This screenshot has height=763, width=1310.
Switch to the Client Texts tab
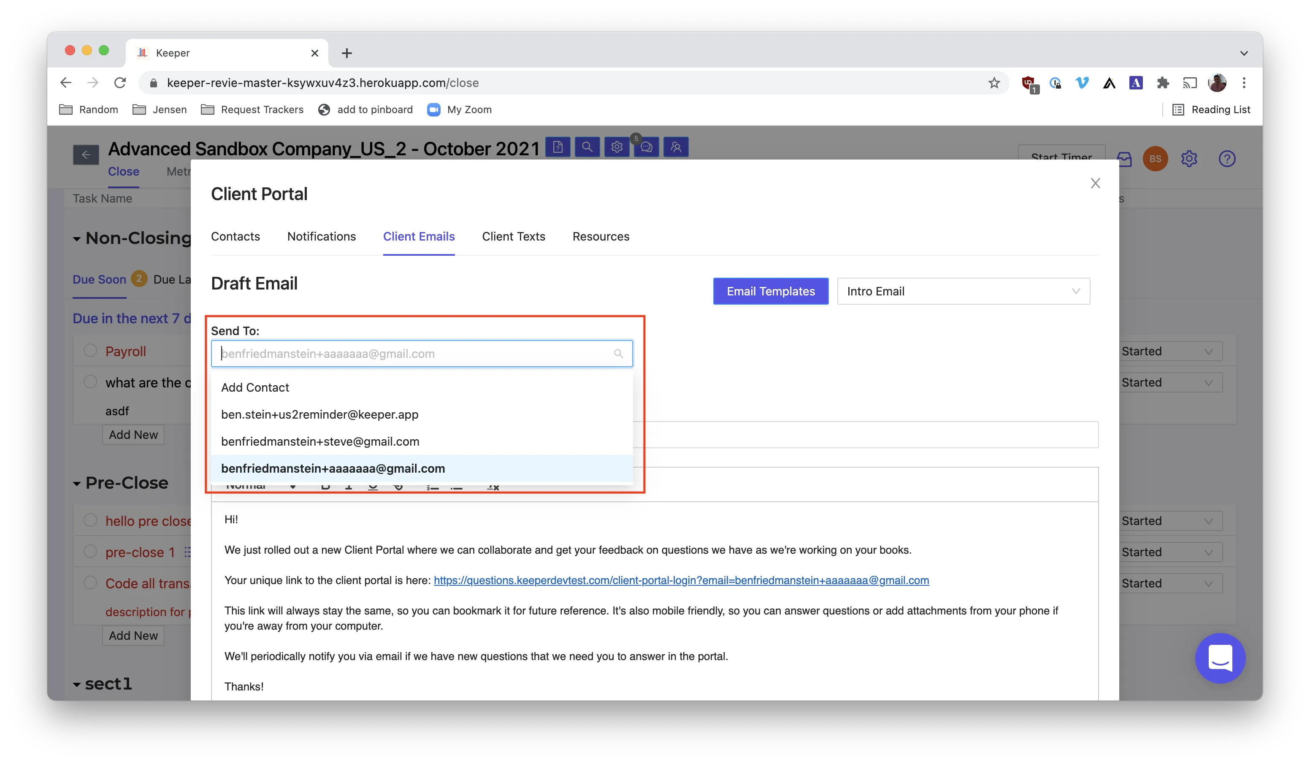pyautogui.click(x=514, y=236)
